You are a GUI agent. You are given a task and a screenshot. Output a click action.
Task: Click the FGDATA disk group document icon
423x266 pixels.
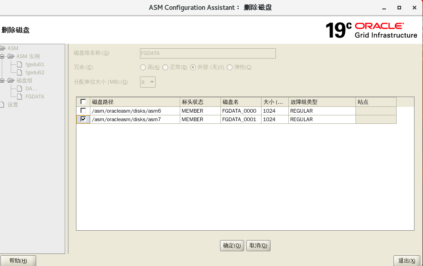(19, 97)
